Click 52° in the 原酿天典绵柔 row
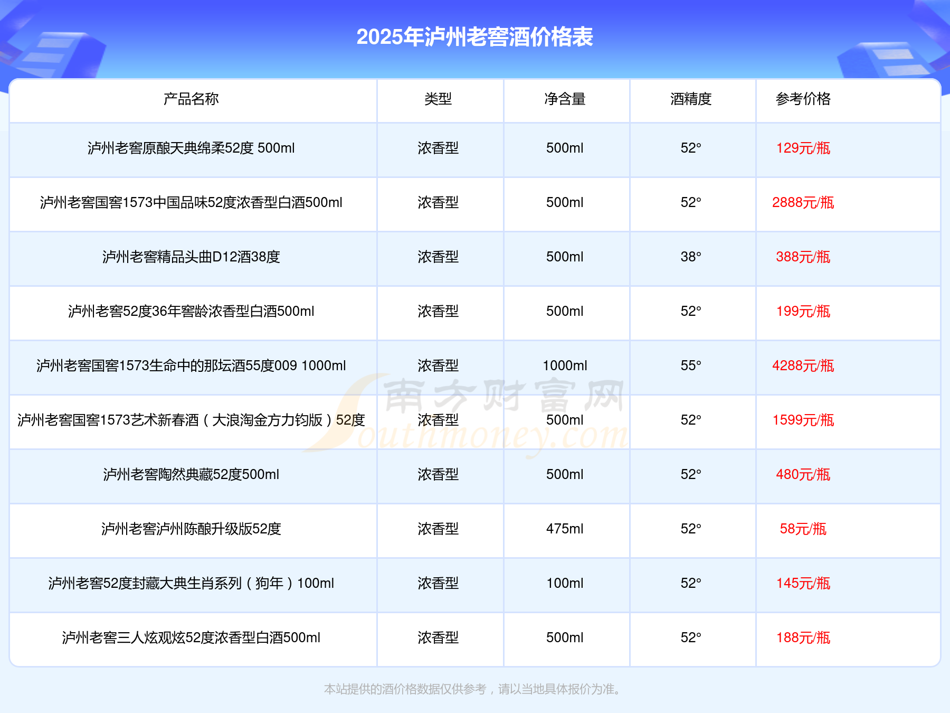Image resolution: width=950 pixels, height=713 pixels. 691,148
